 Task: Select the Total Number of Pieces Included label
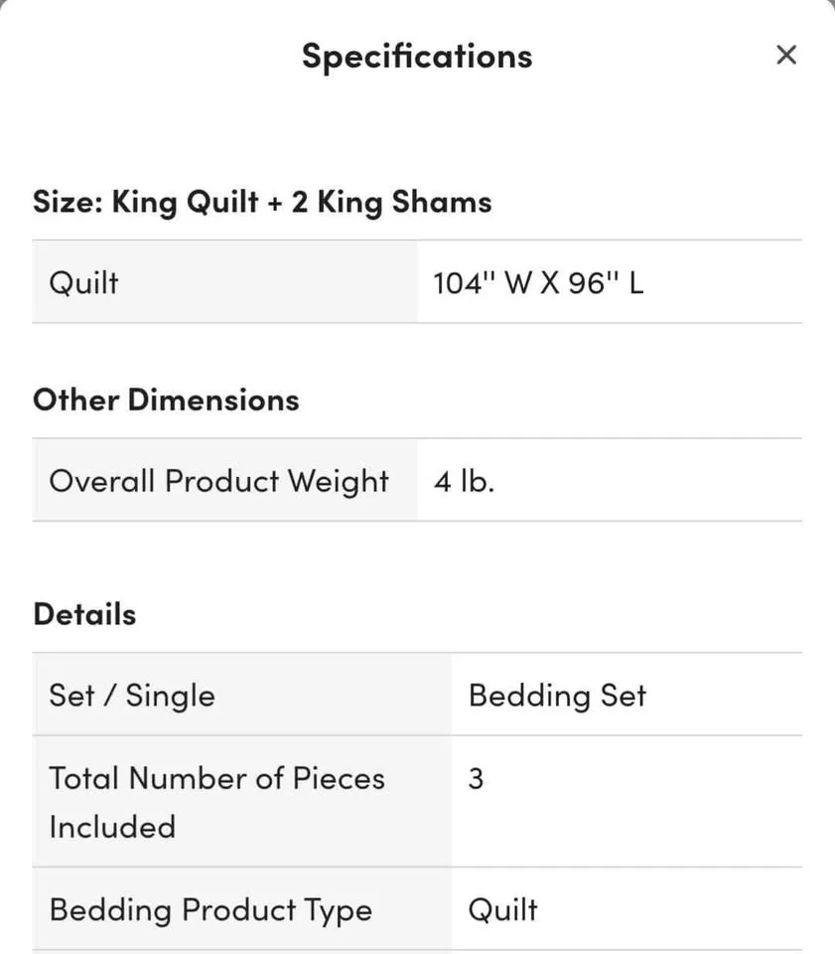pyautogui.click(x=215, y=801)
